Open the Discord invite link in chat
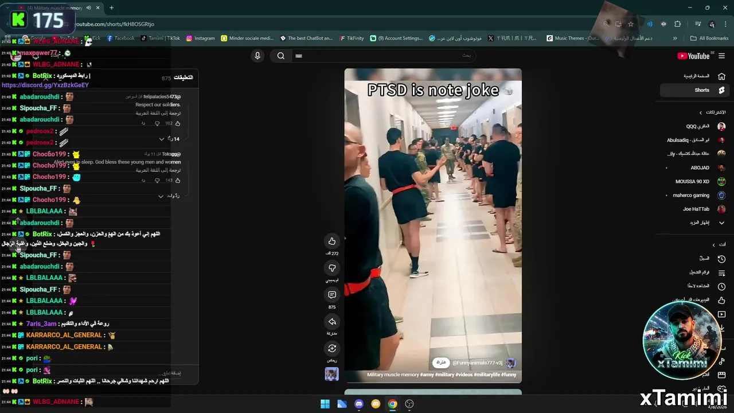 point(45,85)
